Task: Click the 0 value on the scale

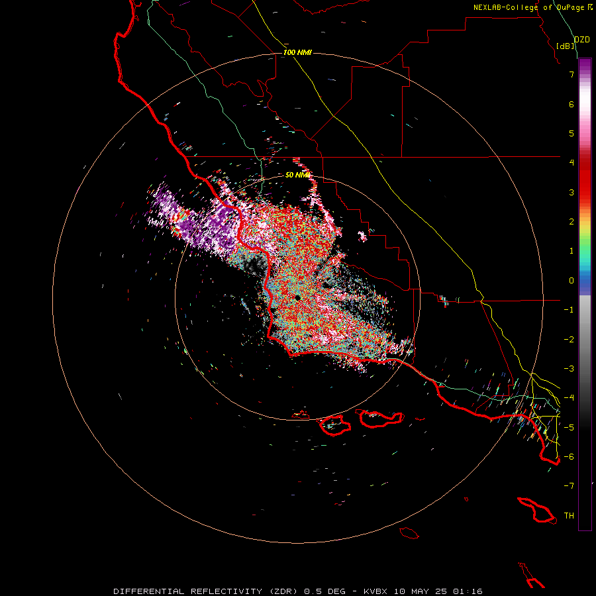Action: tap(571, 281)
